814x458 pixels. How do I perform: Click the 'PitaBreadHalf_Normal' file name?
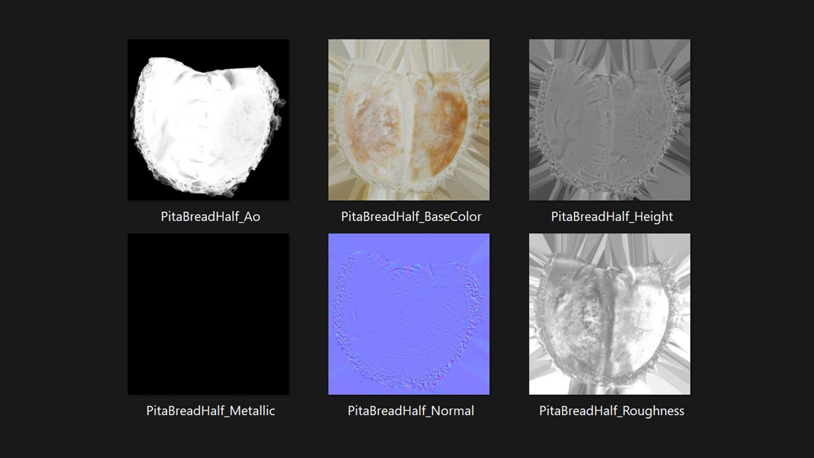click(x=411, y=411)
